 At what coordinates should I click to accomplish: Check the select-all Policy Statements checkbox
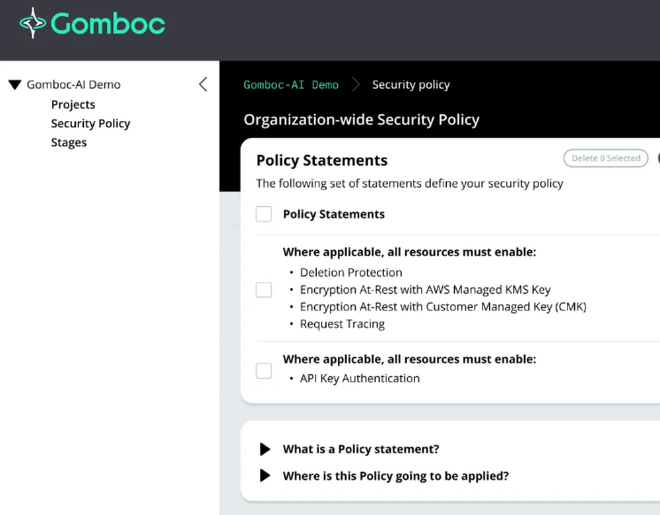pyautogui.click(x=264, y=214)
